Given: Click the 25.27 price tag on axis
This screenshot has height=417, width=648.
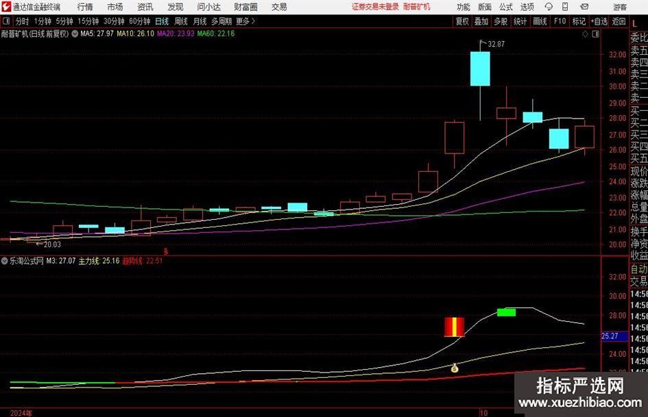Looking at the screenshot, I should pyautogui.click(x=610, y=337).
